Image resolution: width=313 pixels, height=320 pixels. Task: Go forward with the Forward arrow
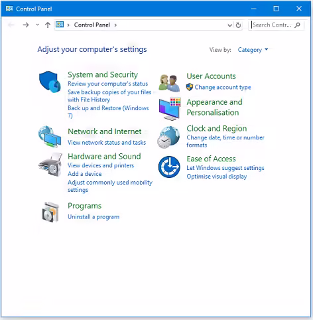click(x=26, y=25)
